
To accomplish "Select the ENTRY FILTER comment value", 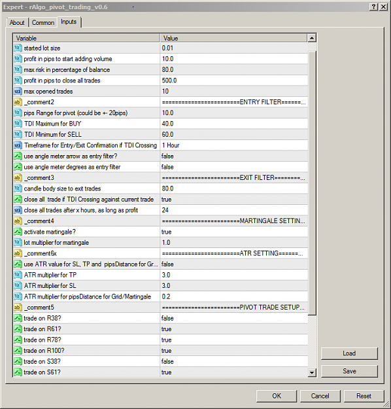I will point(234,102).
